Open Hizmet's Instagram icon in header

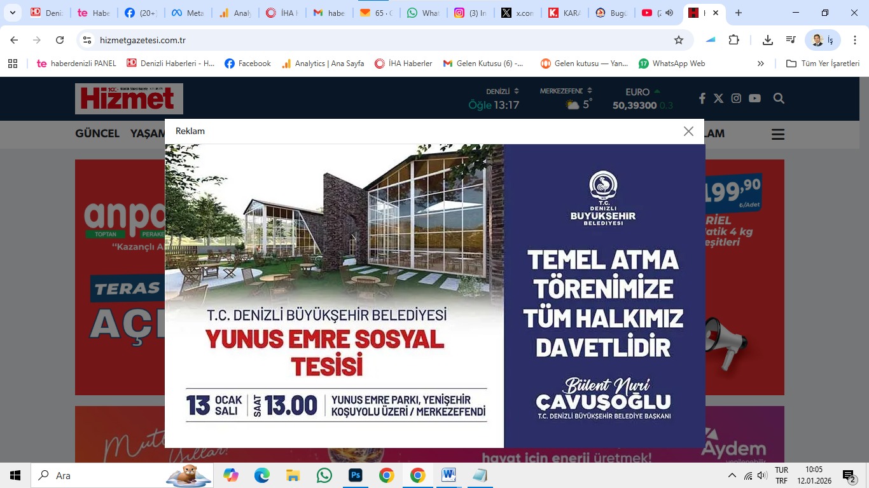[736, 98]
